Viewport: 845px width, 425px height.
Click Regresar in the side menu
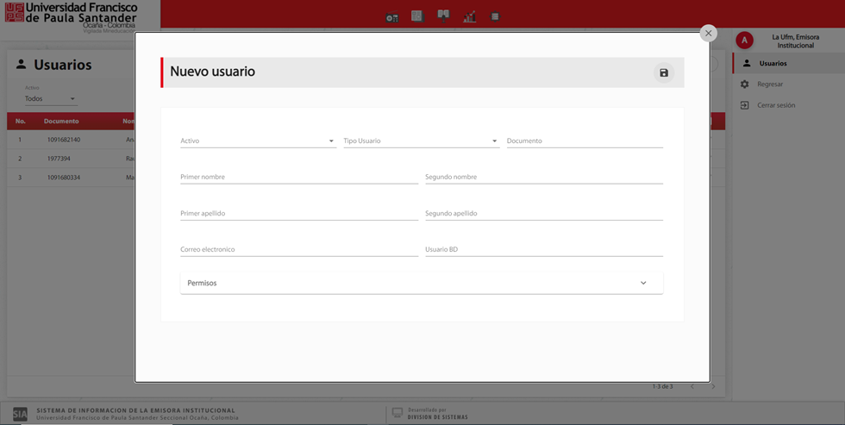(770, 84)
